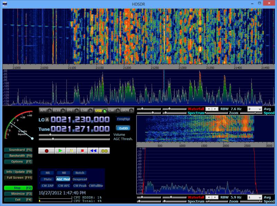The height and width of the screenshot is (206, 277).
Task: Start recording with the red record icon
Action: click(46, 150)
